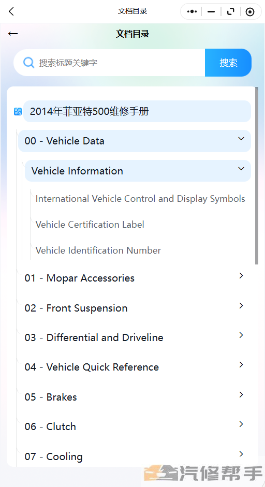Screen dimensions: 265x487
Task: Expand 06 - Clutch chevron
Action: pyautogui.click(x=241, y=424)
